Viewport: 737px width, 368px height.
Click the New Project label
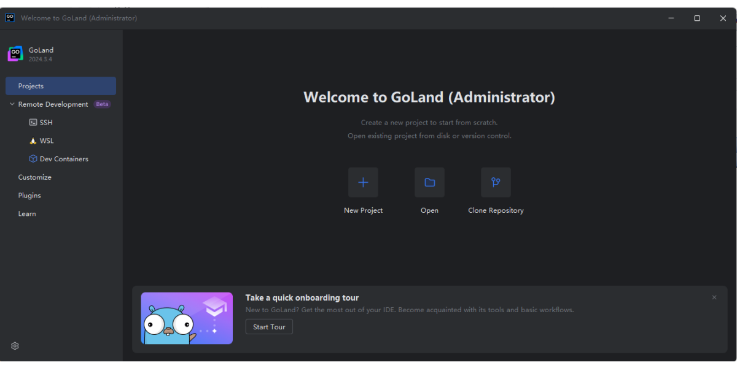coord(363,210)
